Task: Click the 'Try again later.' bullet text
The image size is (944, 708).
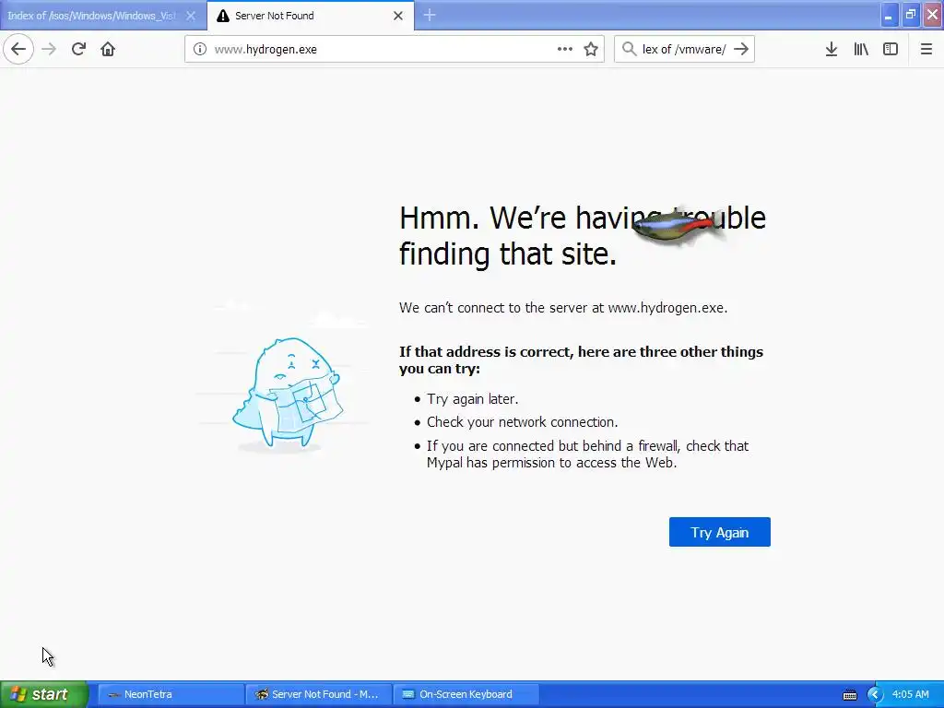Action: (x=473, y=399)
